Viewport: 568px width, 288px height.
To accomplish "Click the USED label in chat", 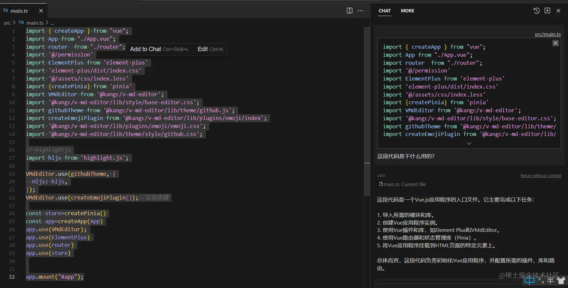I will [381, 176].
